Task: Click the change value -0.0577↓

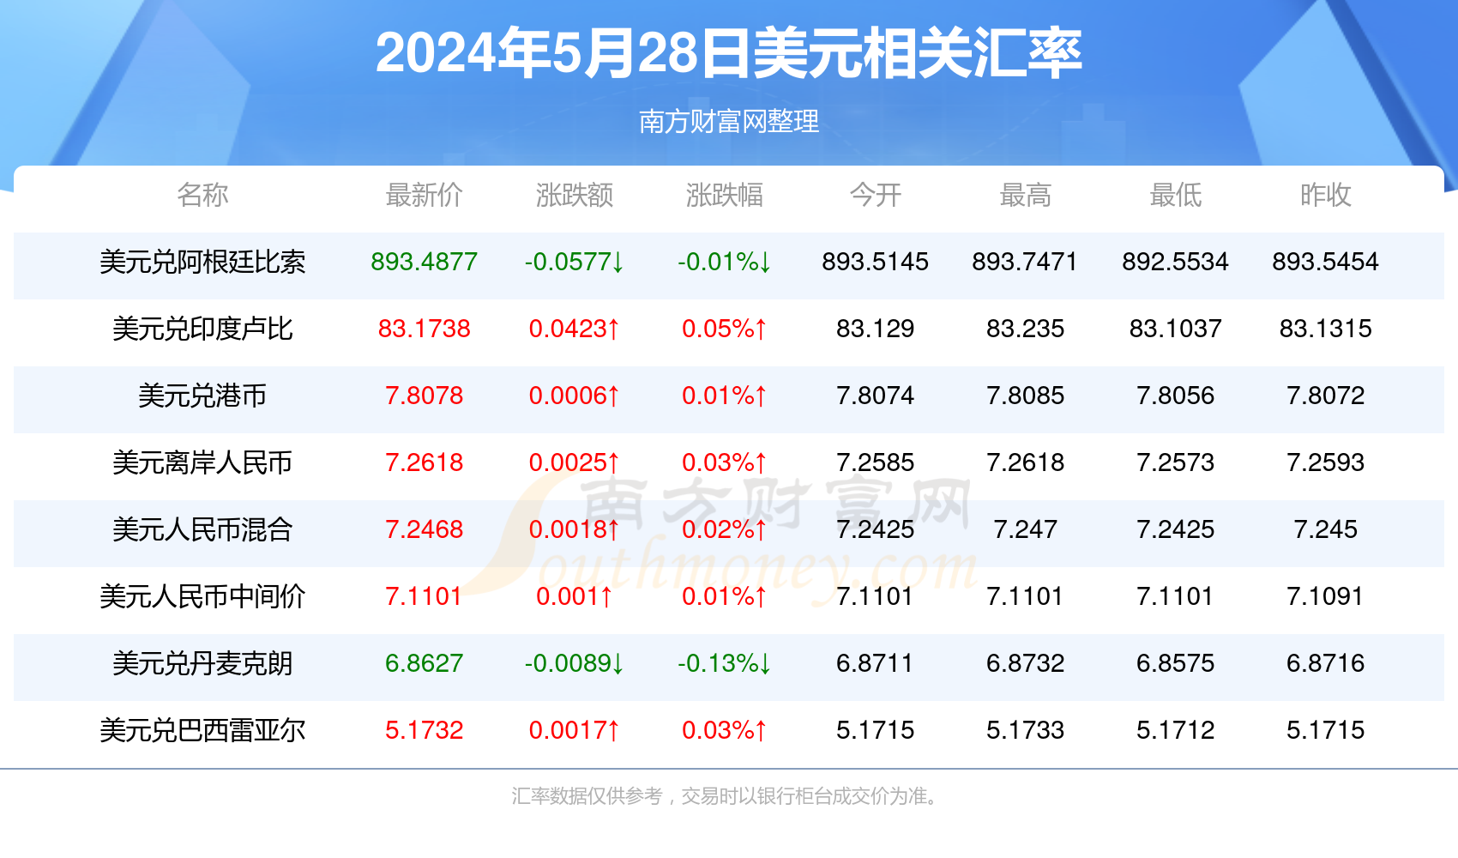Action: [x=575, y=262]
